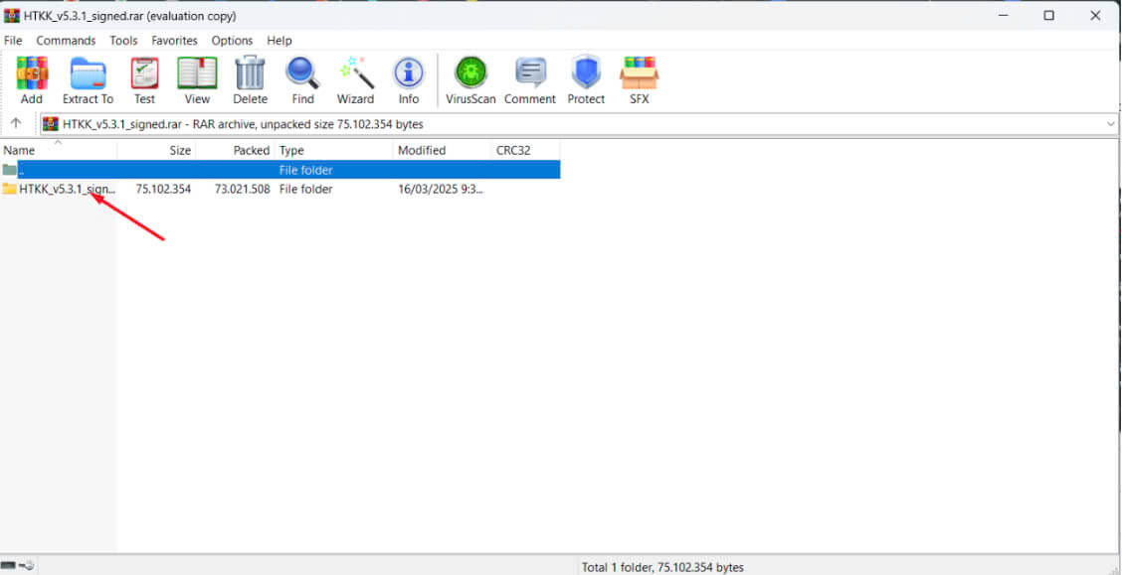Create SFX self-extracting archive

639,73
